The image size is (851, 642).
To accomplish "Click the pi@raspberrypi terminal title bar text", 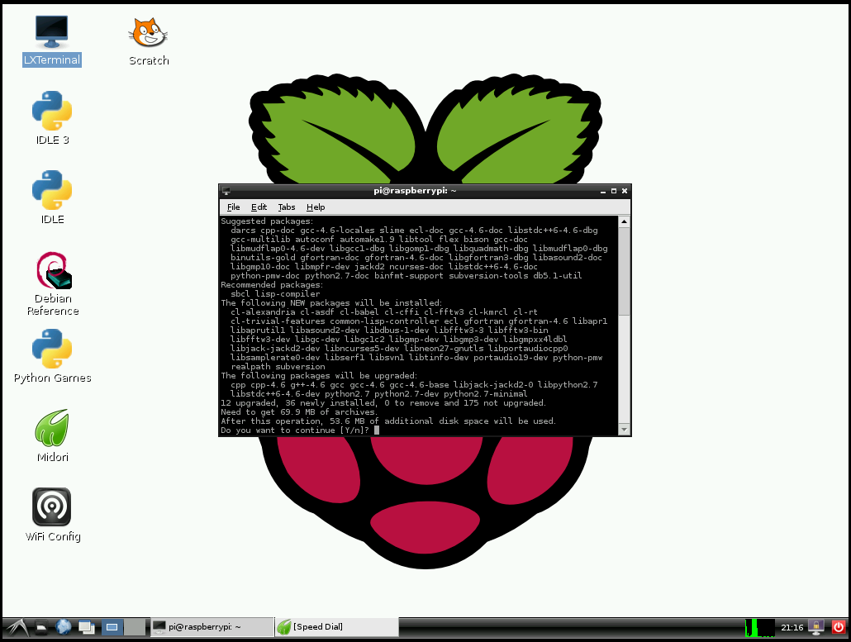I will pyautogui.click(x=415, y=191).
